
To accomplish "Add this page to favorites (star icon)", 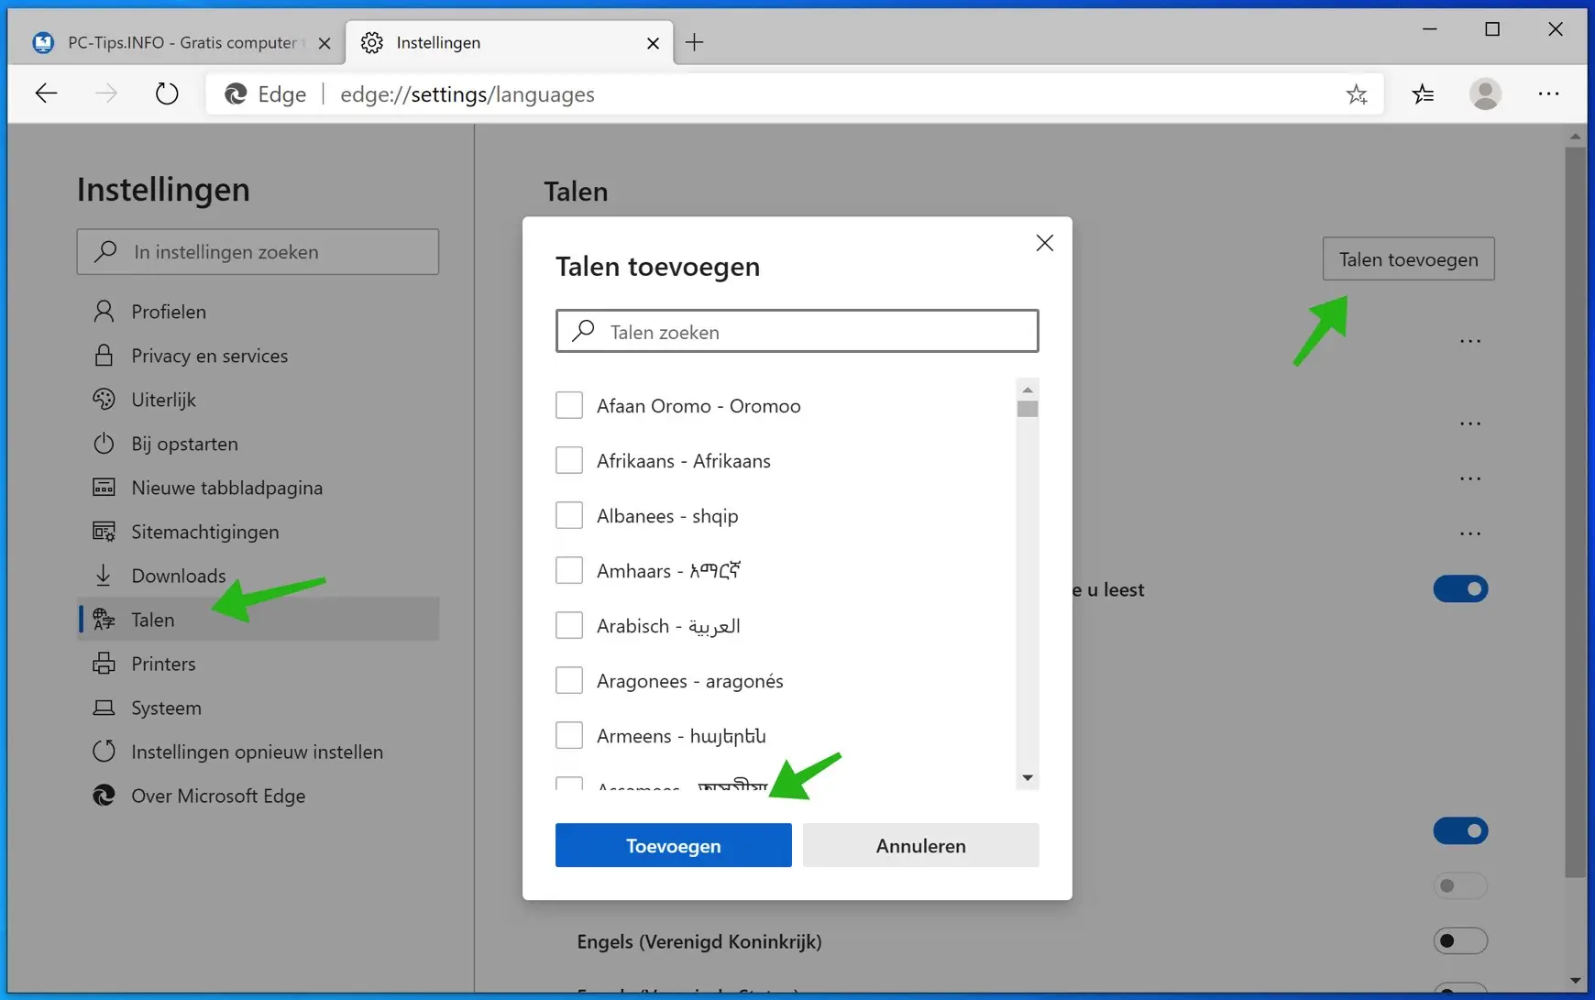I will 1357,94.
